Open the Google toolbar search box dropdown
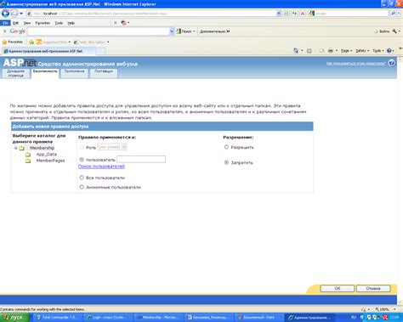The height and width of the screenshot is (322, 403). pyautogui.click(x=172, y=31)
